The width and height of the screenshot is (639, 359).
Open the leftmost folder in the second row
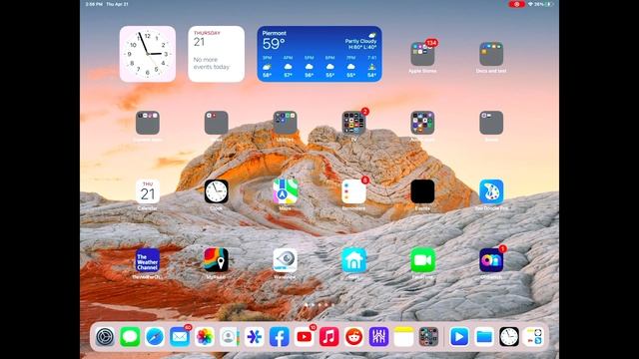[x=148, y=123]
